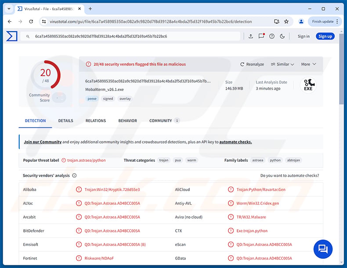The image size is (347, 268).
Task: Click the 20/48 detection score gauge
Action: pyautogui.click(x=45, y=75)
